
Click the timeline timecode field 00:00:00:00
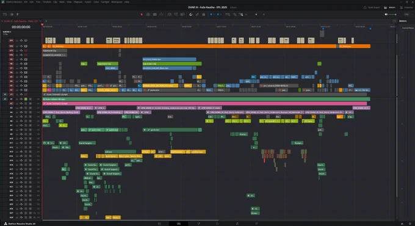point(21,27)
